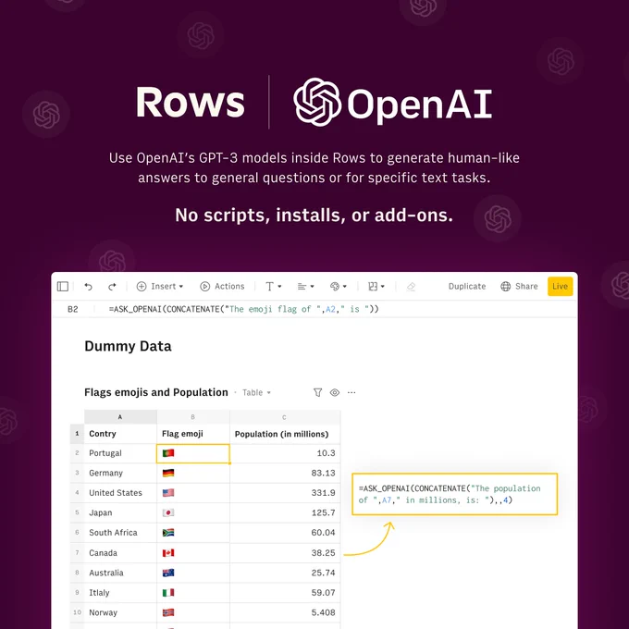The image size is (629, 629).
Task: Select the Portugal cell
Action: coord(120,453)
